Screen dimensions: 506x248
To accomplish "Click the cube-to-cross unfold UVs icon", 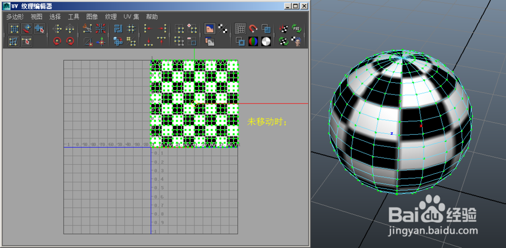I will coord(118,41).
